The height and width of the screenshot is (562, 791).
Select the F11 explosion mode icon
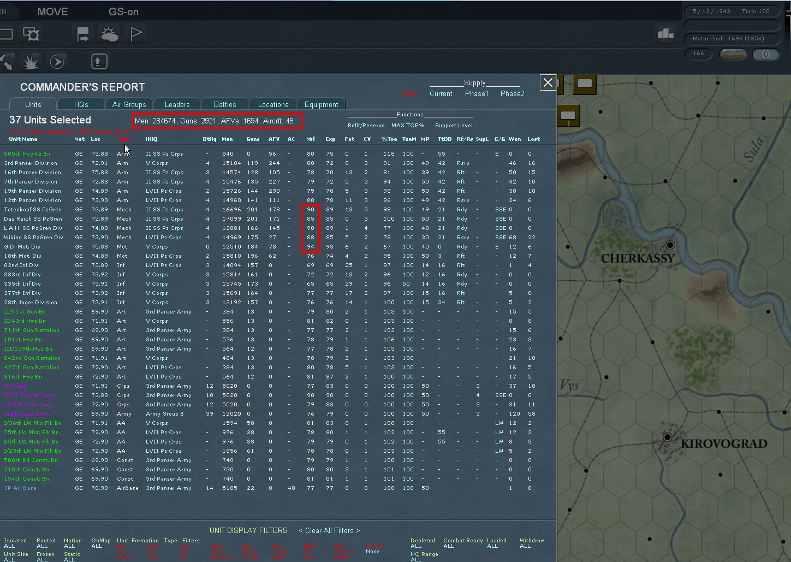tap(32, 61)
